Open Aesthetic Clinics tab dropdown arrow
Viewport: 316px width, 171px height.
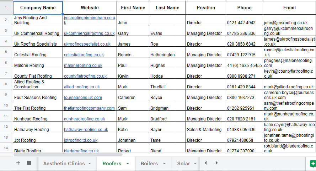90,164
